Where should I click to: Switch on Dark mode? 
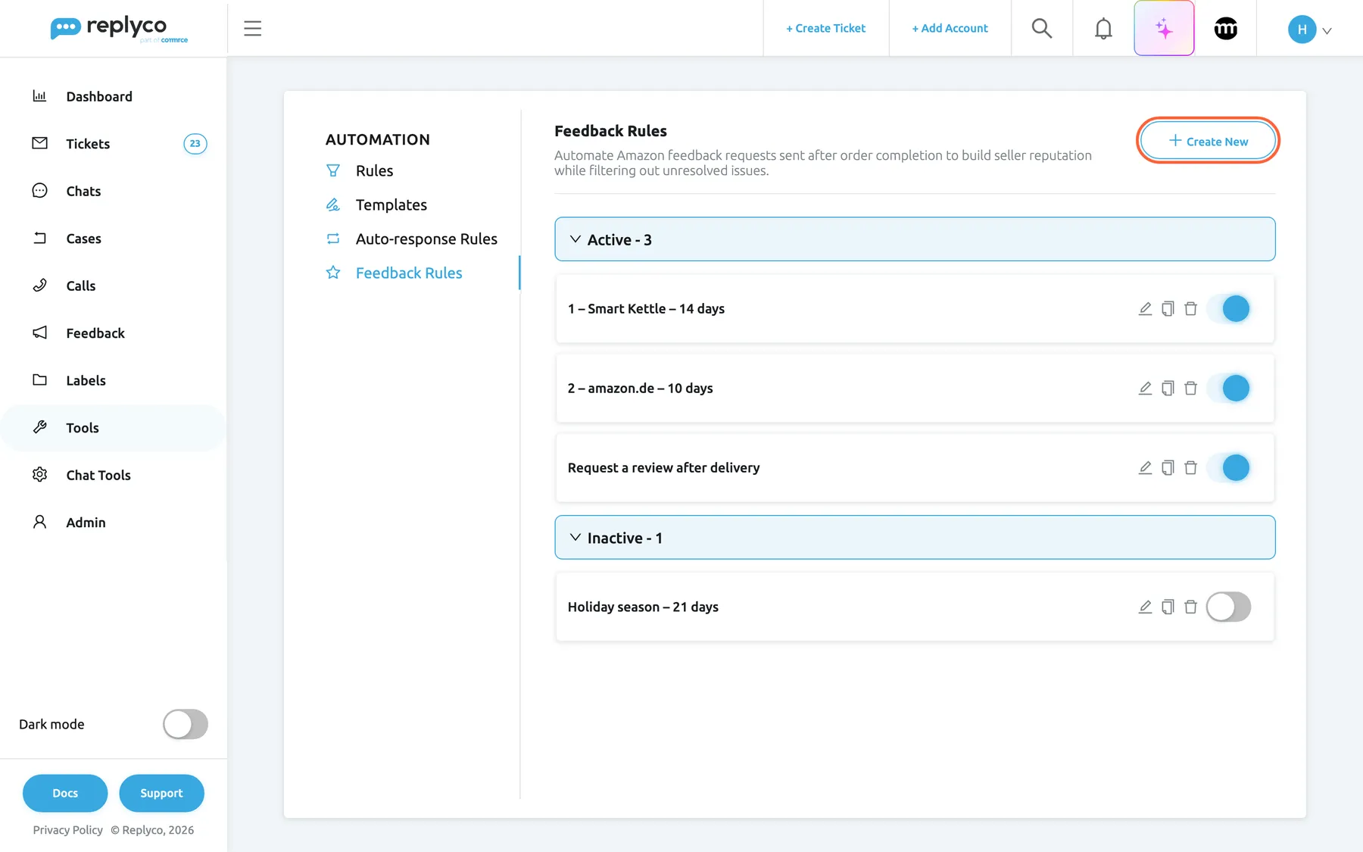186,725
